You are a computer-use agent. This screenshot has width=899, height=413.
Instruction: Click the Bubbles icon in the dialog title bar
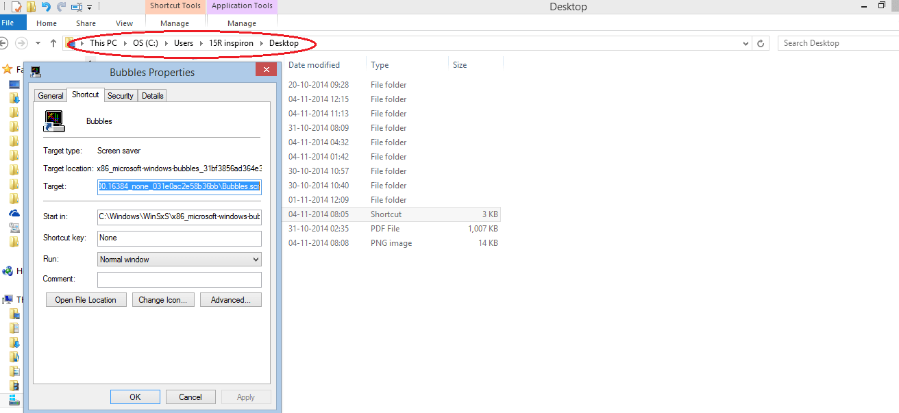[x=36, y=71]
